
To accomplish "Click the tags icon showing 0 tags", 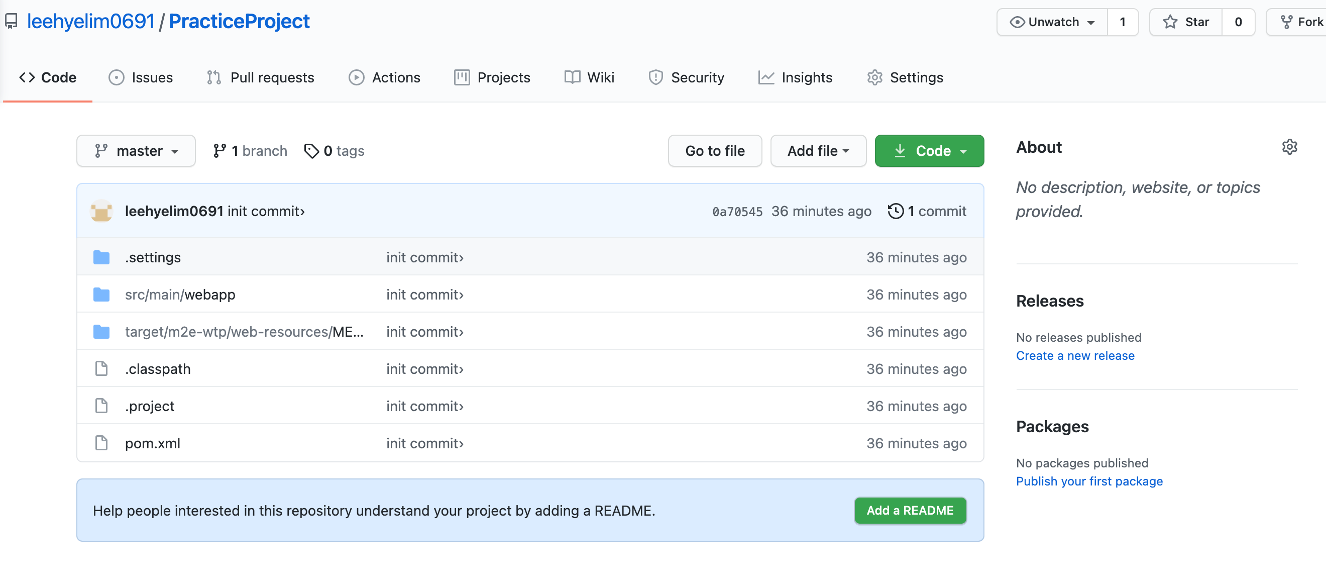I will pos(311,151).
